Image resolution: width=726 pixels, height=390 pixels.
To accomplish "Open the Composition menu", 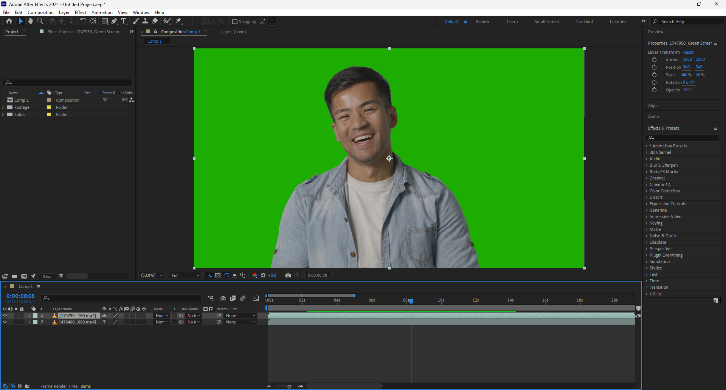I will (x=40, y=12).
